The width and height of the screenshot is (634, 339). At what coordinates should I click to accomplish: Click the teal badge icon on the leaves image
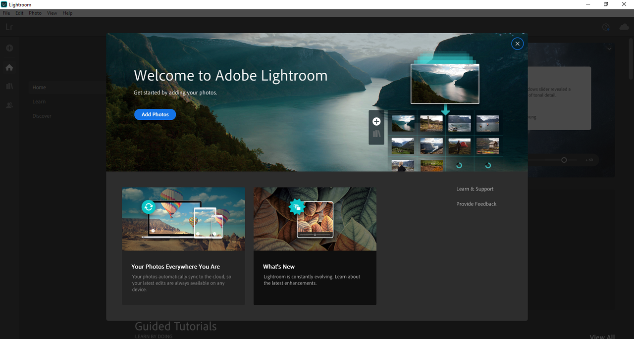(x=296, y=207)
